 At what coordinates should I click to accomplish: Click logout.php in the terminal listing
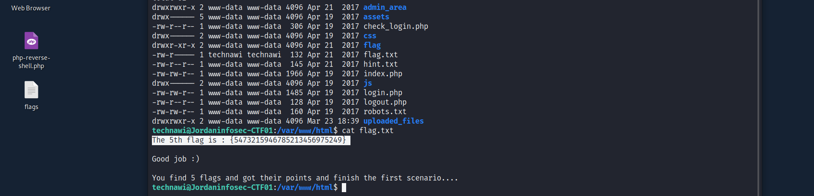coord(385,102)
